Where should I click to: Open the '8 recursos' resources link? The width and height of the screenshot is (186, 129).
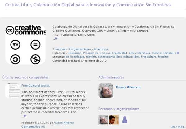pos(101,49)
